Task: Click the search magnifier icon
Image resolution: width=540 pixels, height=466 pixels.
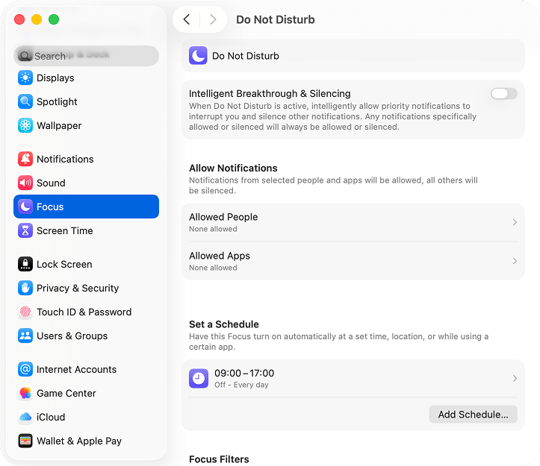Action: 25,56
